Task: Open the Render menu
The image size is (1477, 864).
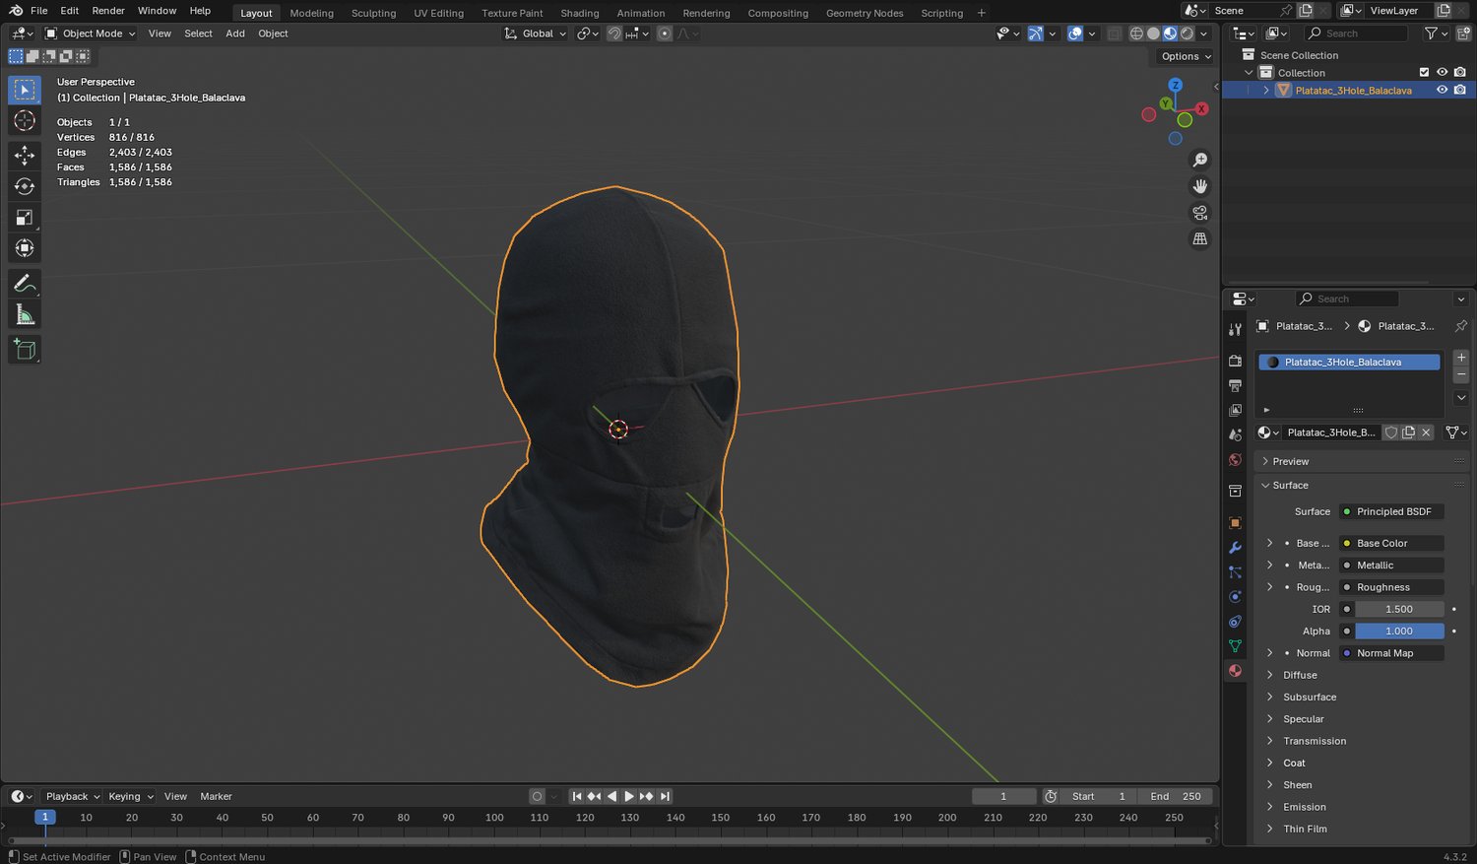Action: (108, 11)
